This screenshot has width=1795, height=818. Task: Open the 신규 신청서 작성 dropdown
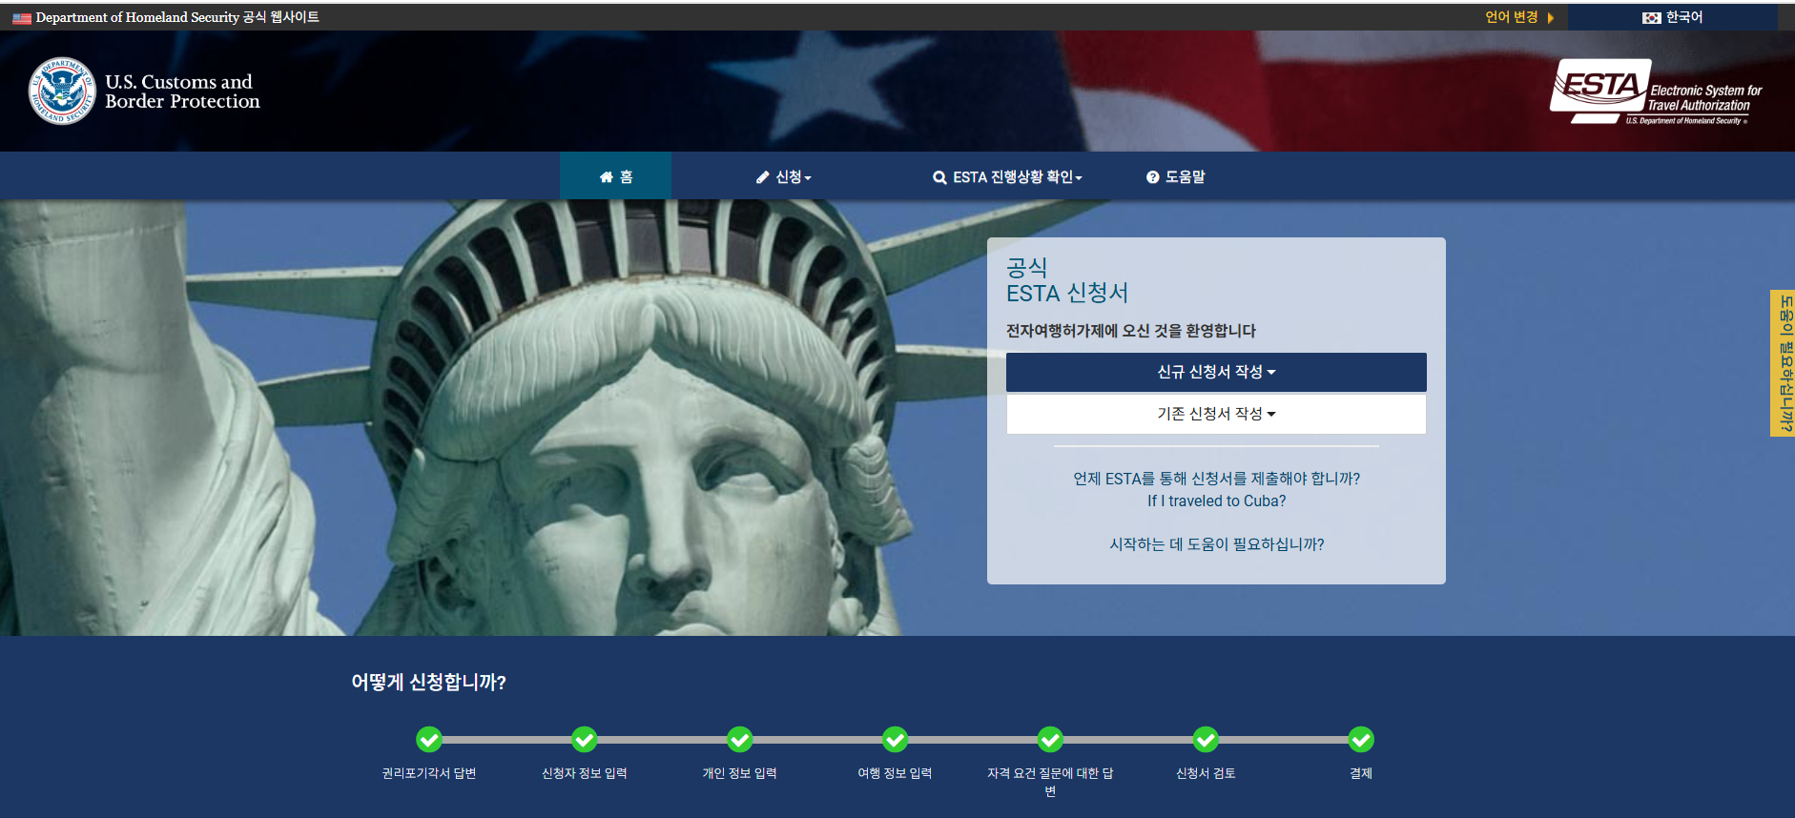tap(1216, 372)
